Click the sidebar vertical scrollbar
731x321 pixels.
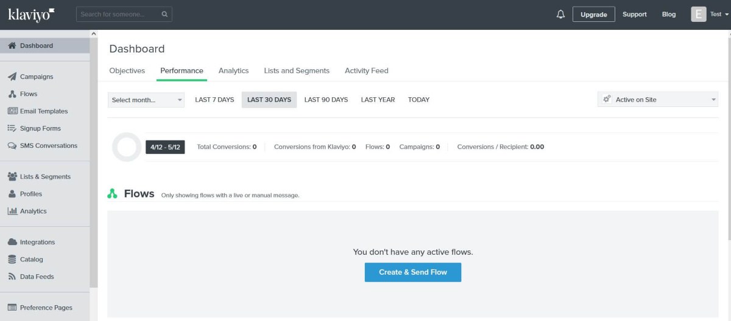(93, 162)
